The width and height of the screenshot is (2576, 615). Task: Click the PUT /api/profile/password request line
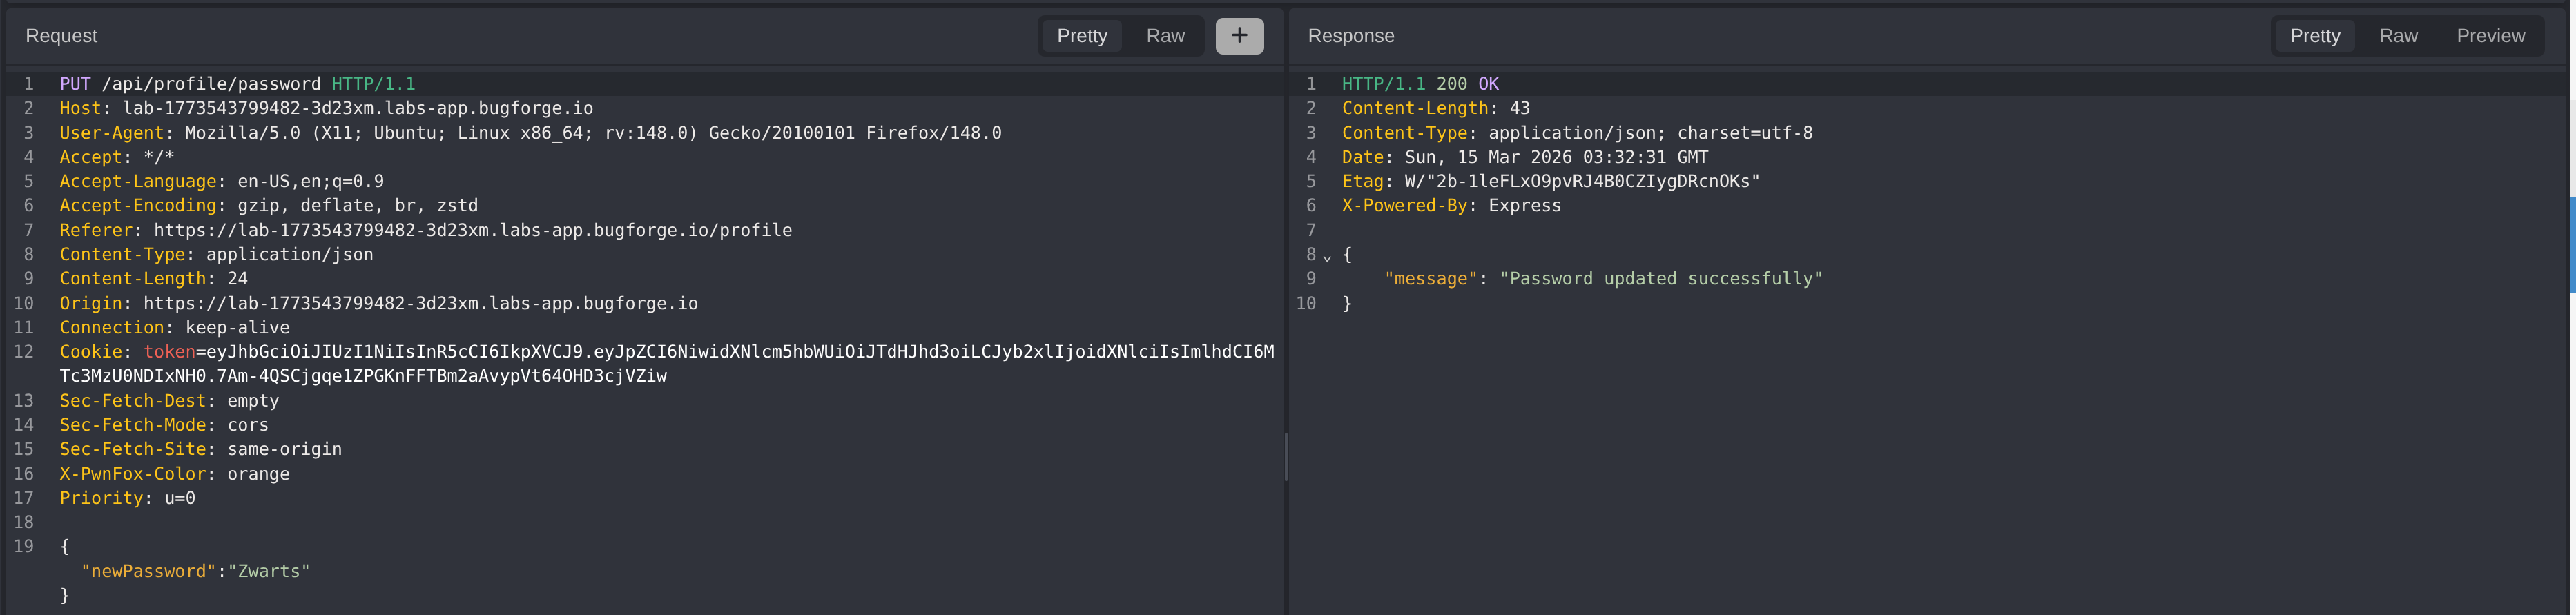point(237,84)
